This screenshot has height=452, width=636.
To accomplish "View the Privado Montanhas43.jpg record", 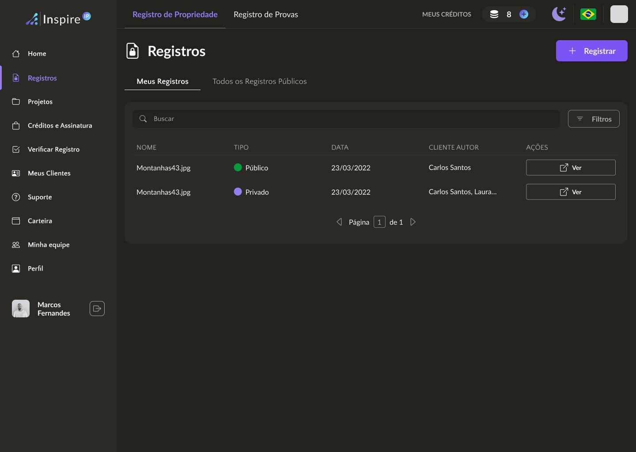I will click(x=570, y=192).
